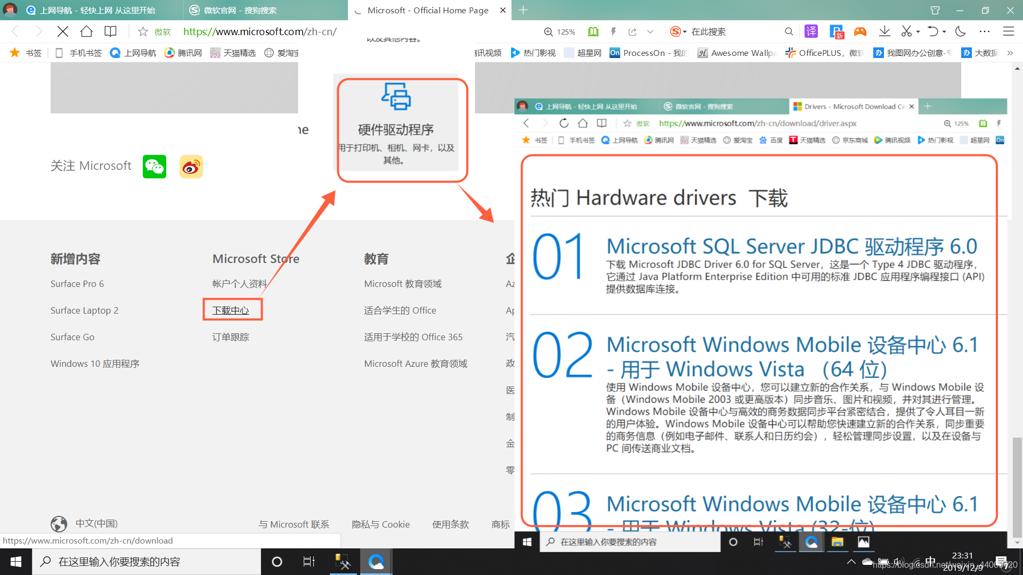Screen dimensions: 1023x575
Task: Open File Explorer in the inner taskbar
Action: coord(837,542)
